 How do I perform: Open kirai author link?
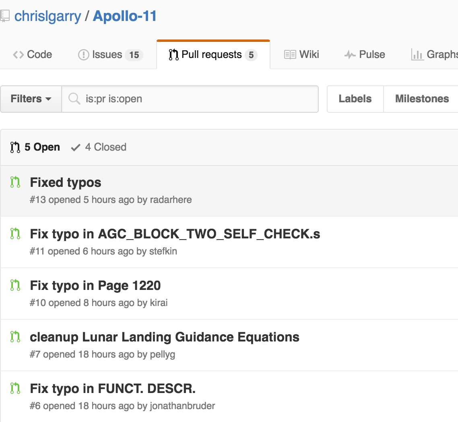[159, 303]
